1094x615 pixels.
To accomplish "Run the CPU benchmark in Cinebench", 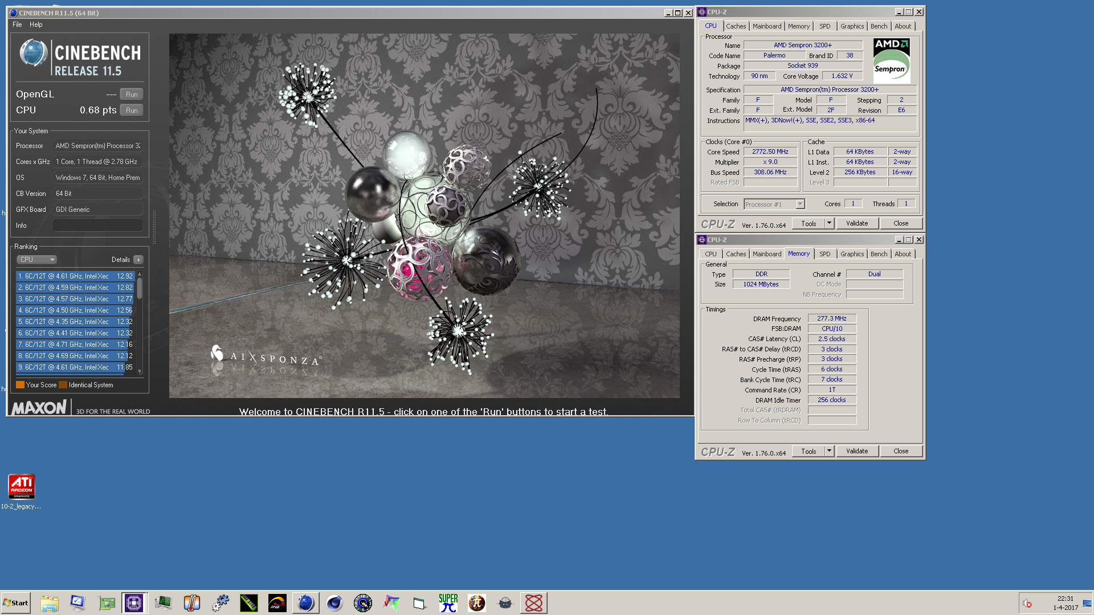I will click(132, 110).
